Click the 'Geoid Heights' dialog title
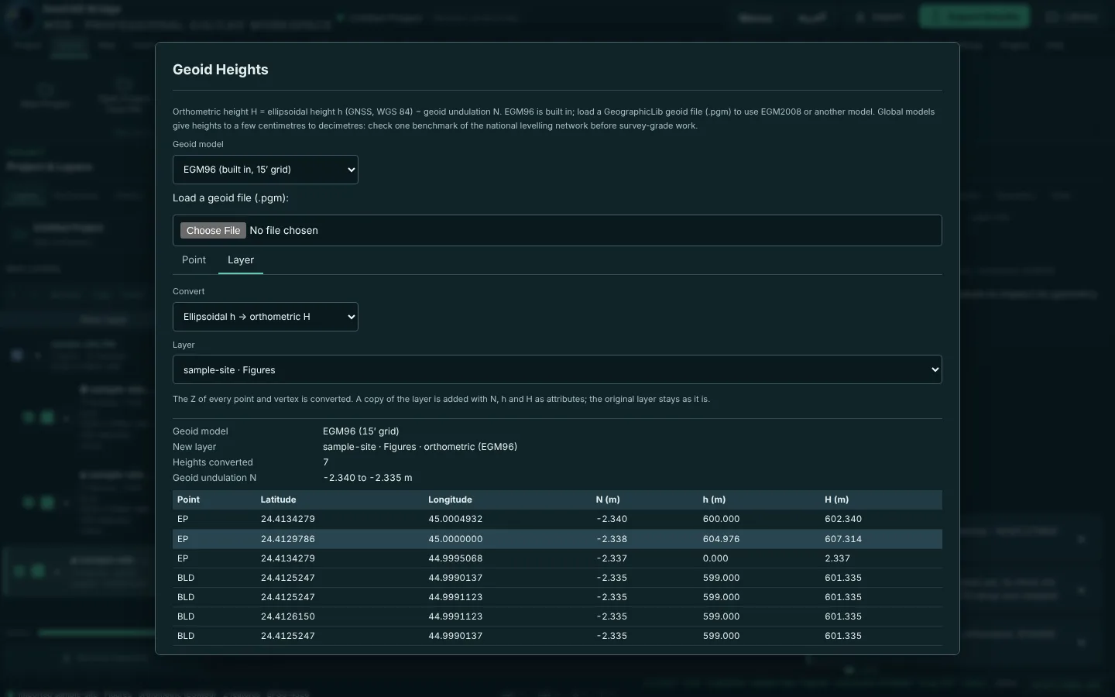Image resolution: width=1115 pixels, height=697 pixels. (x=221, y=70)
